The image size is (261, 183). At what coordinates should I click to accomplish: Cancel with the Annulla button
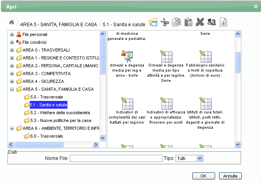point(230,176)
